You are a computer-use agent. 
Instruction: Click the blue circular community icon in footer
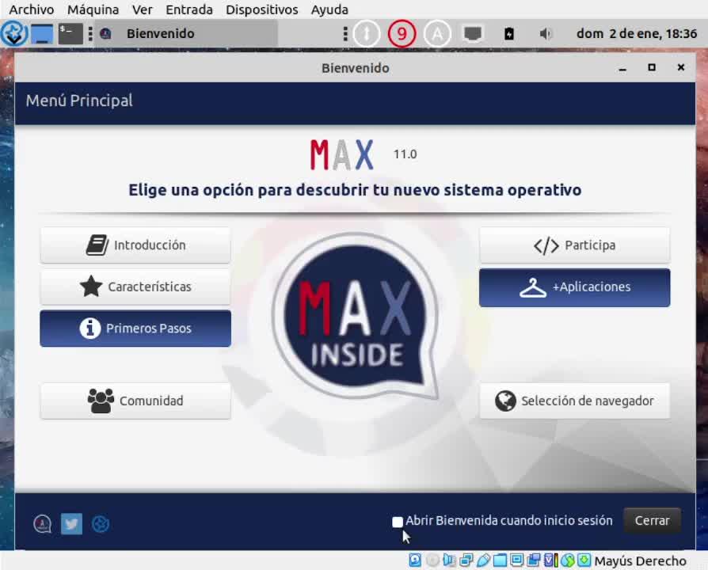101,524
